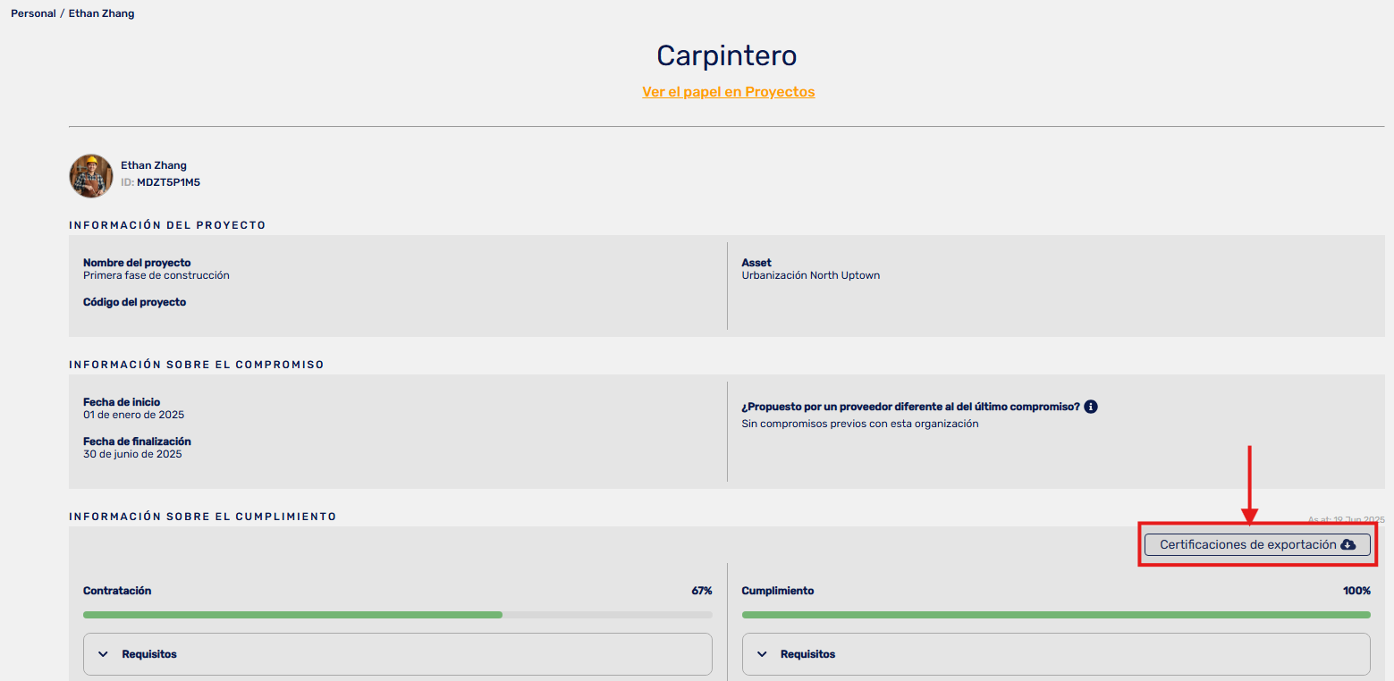
Task: Select the worker ID MDZT5P1M5
Action: pos(168,182)
